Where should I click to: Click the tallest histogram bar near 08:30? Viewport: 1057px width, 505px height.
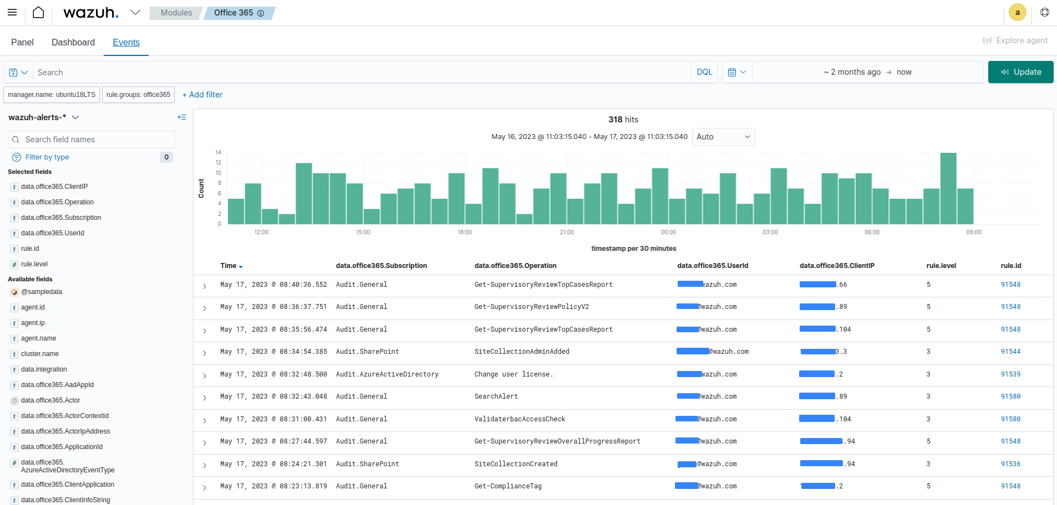948,188
